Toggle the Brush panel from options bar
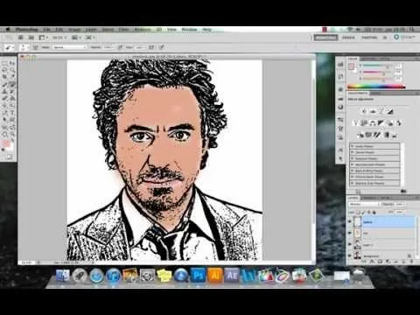 [x=35, y=47]
